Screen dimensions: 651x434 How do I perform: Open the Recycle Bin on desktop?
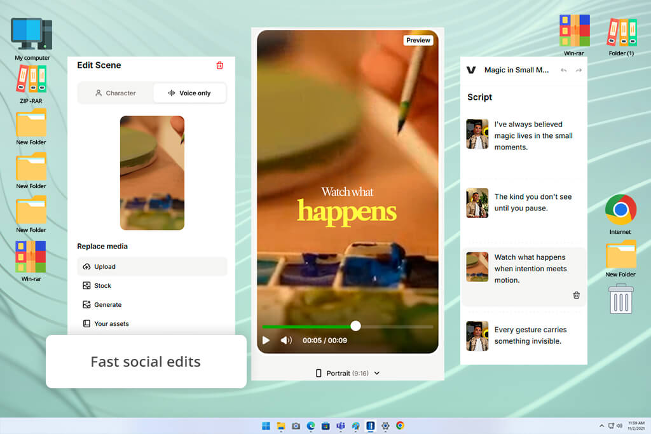(x=620, y=299)
